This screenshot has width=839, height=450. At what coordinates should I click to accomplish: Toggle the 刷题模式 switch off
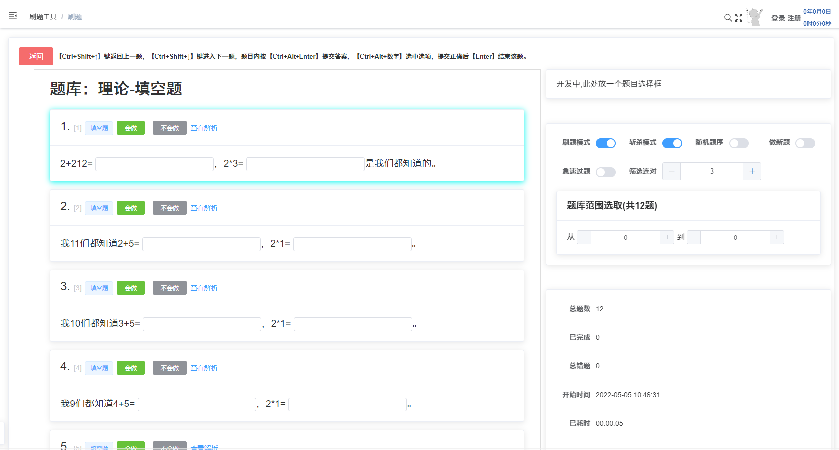tap(606, 143)
